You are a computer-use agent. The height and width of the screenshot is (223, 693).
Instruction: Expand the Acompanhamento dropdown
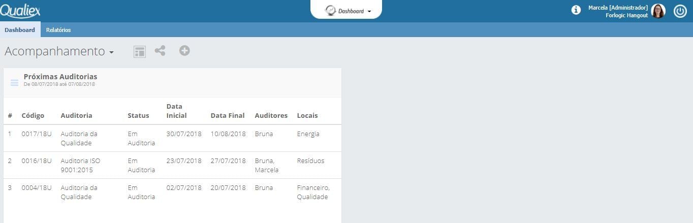click(59, 51)
